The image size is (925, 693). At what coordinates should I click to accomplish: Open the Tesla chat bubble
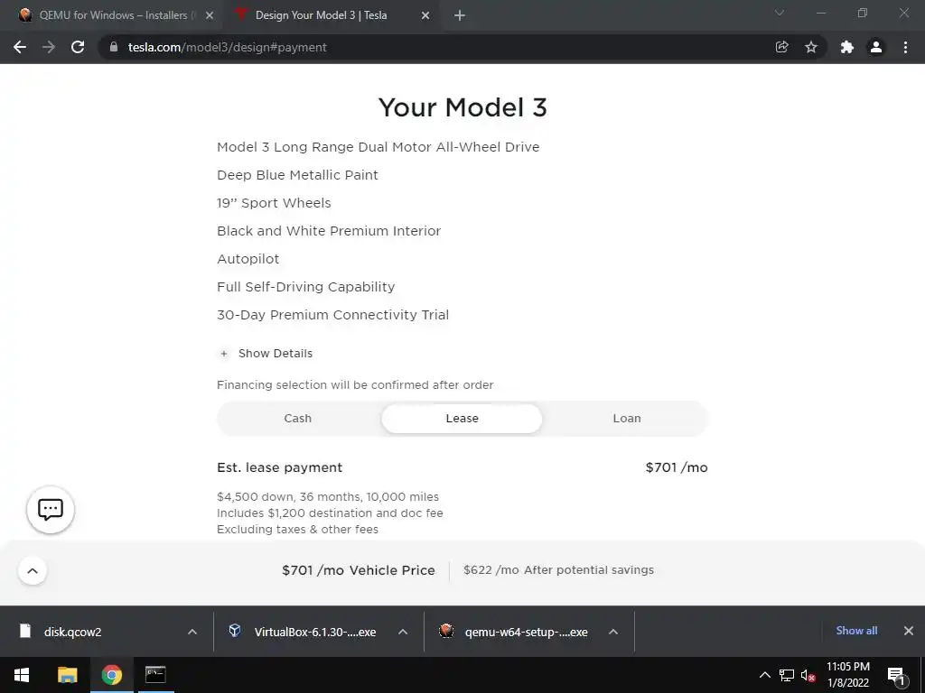pos(51,509)
